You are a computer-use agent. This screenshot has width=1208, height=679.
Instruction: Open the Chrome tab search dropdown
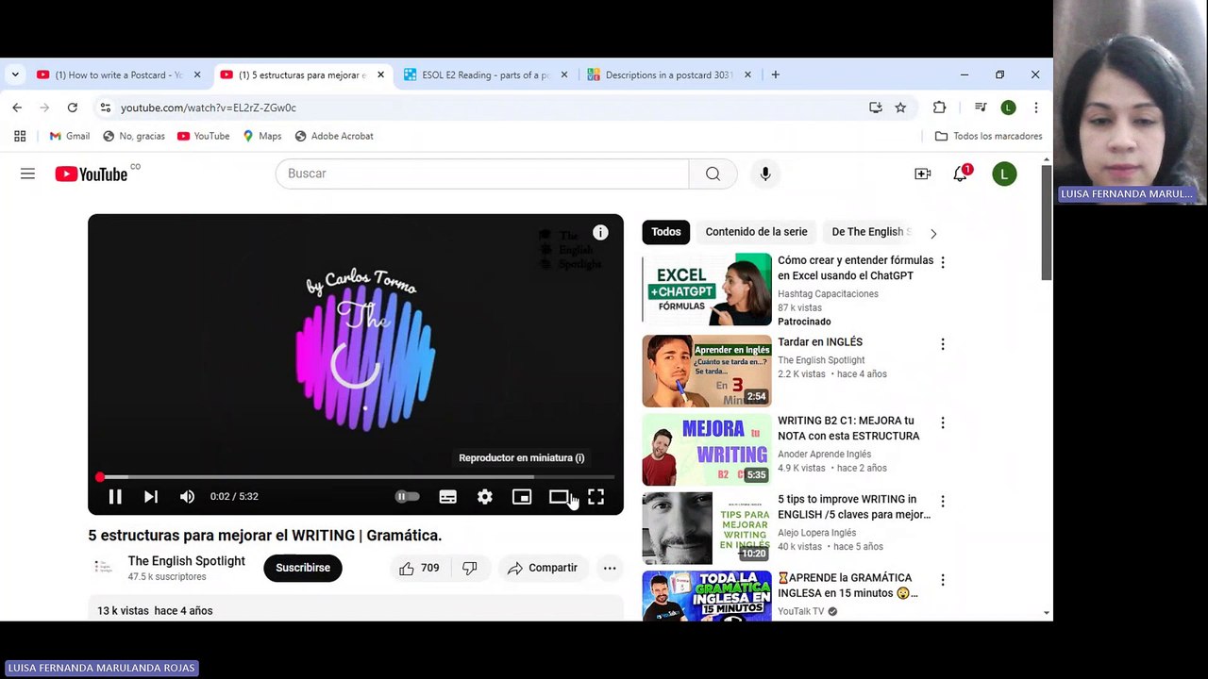(x=15, y=75)
